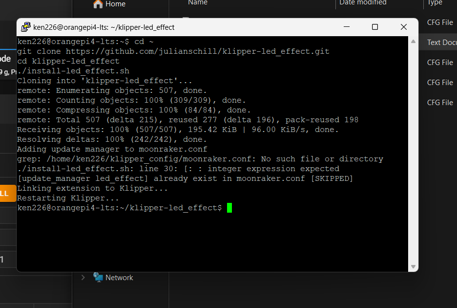Open the Home folder icon

point(98,4)
